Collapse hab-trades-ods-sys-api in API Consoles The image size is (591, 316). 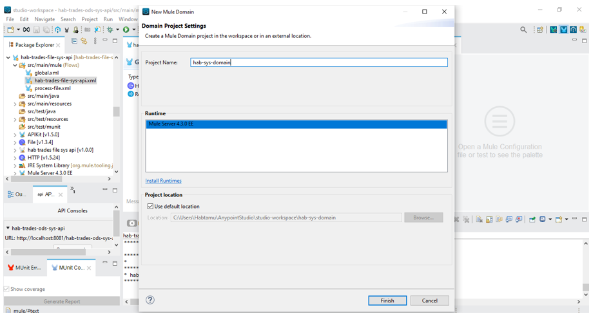pyautogui.click(x=8, y=228)
